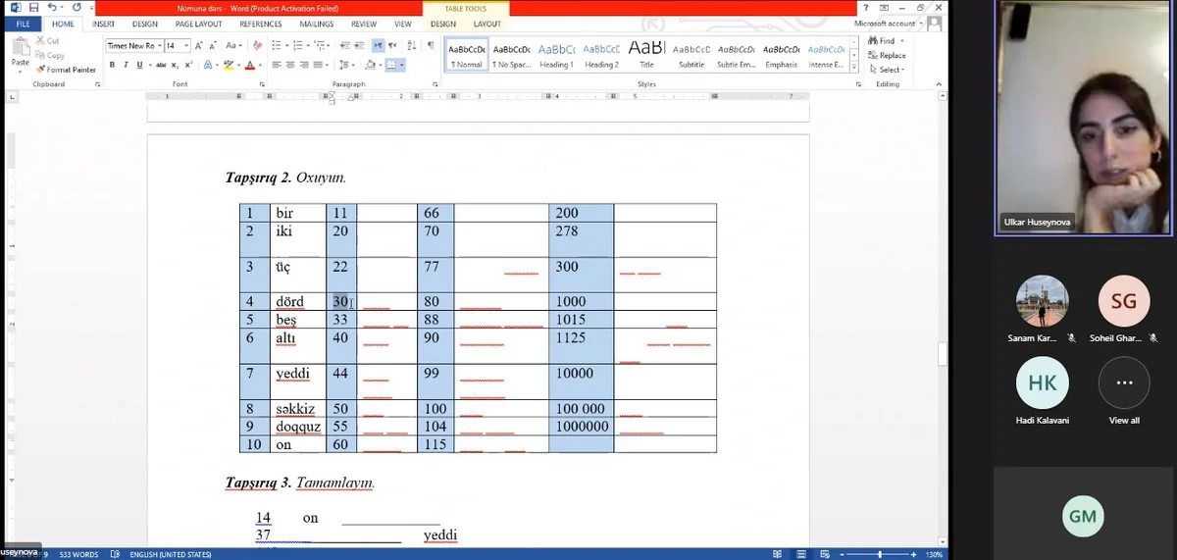Toggle Italic formatting
Image resolution: width=1177 pixels, height=560 pixels.
pos(125,65)
